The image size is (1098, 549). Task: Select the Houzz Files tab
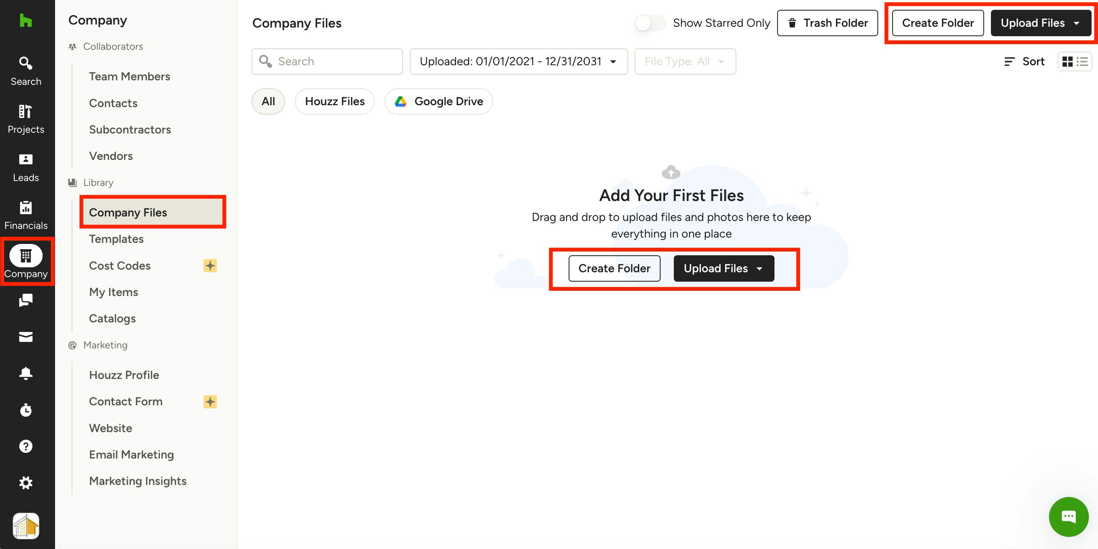(x=334, y=101)
